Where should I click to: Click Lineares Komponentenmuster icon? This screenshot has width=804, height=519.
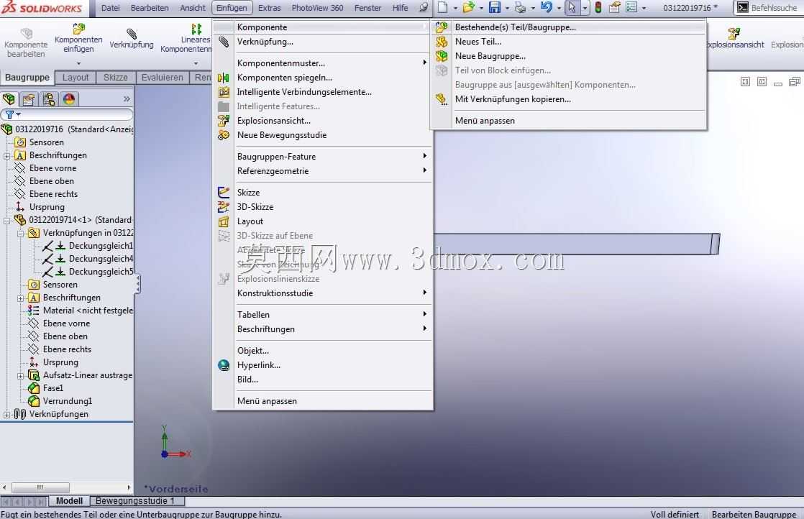(196, 29)
